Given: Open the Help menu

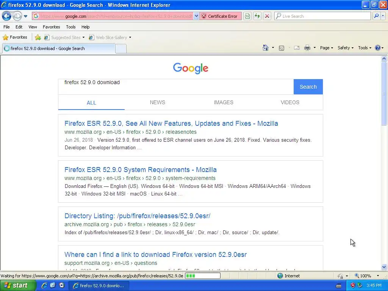Looking at the screenshot, I should tap(85, 27).
